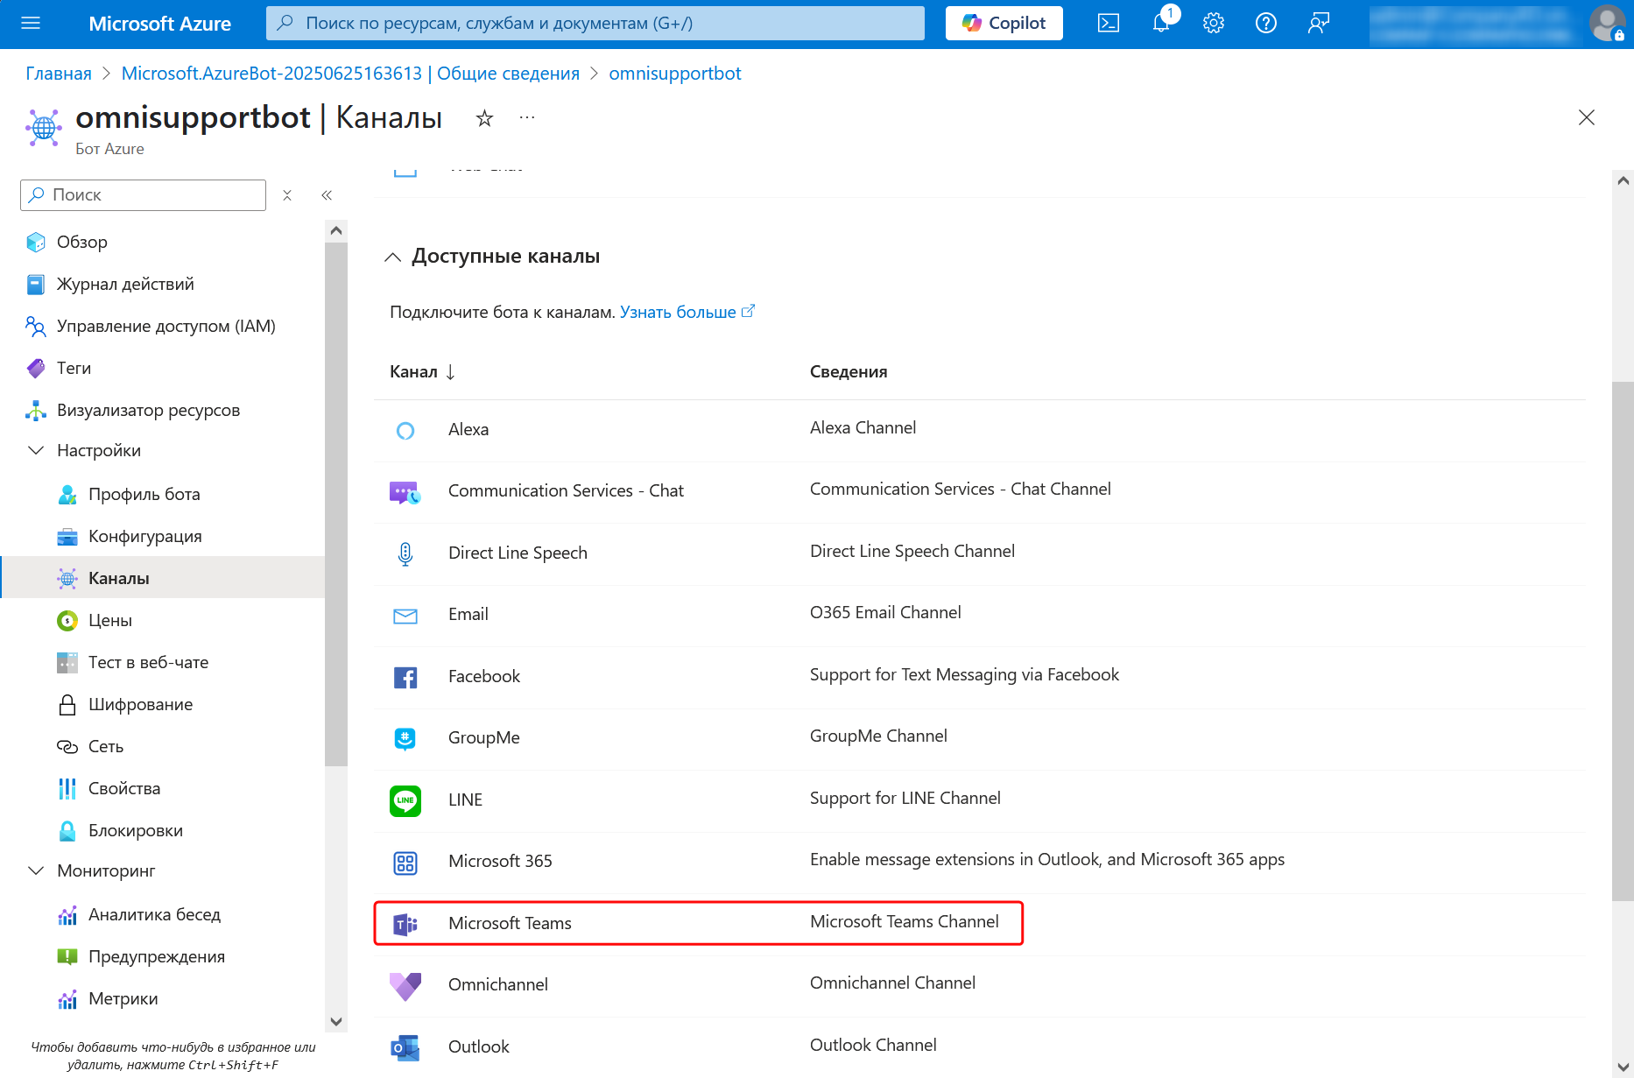Click the sidebar scrollbar down arrow
The width and height of the screenshot is (1634, 1078).
[x=336, y=1021]
